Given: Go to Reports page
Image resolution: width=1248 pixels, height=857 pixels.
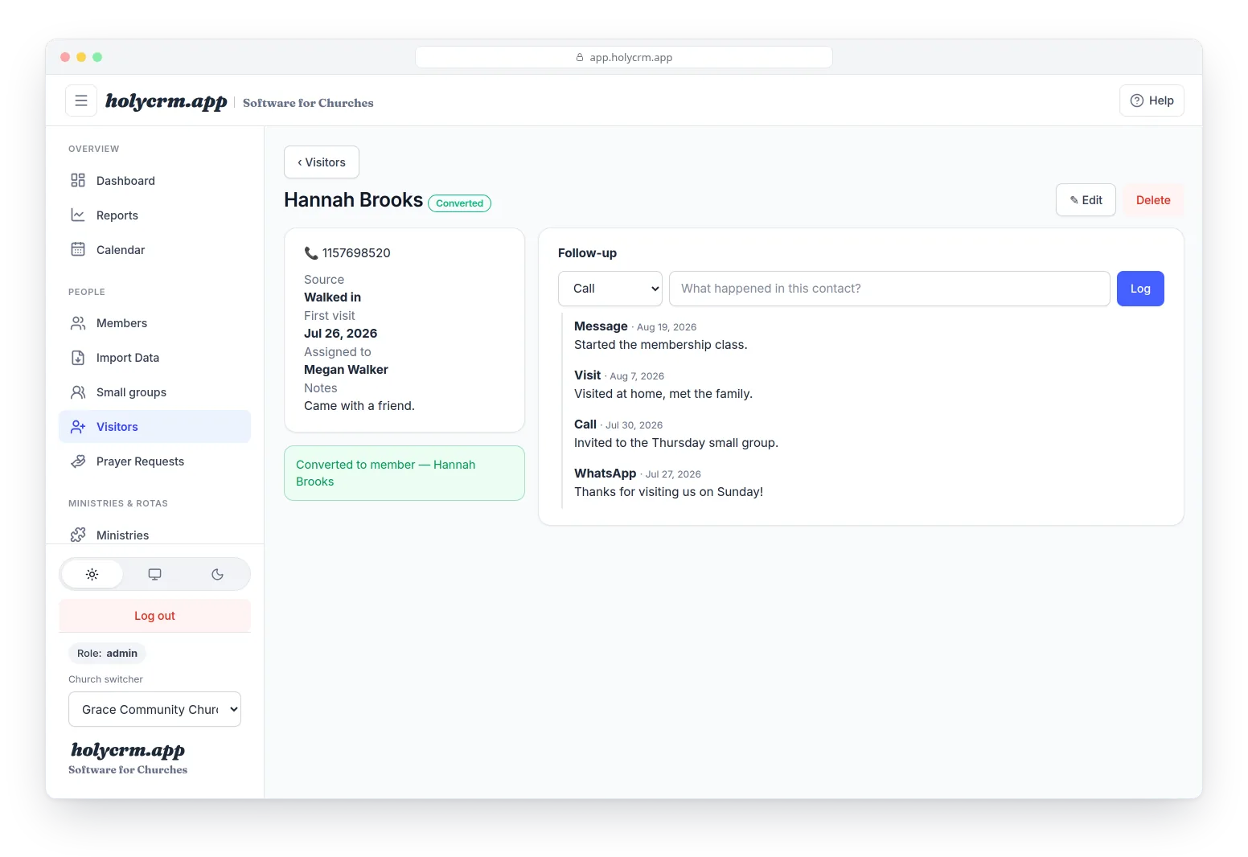Looking at the screenshot, I should point(154,215).
